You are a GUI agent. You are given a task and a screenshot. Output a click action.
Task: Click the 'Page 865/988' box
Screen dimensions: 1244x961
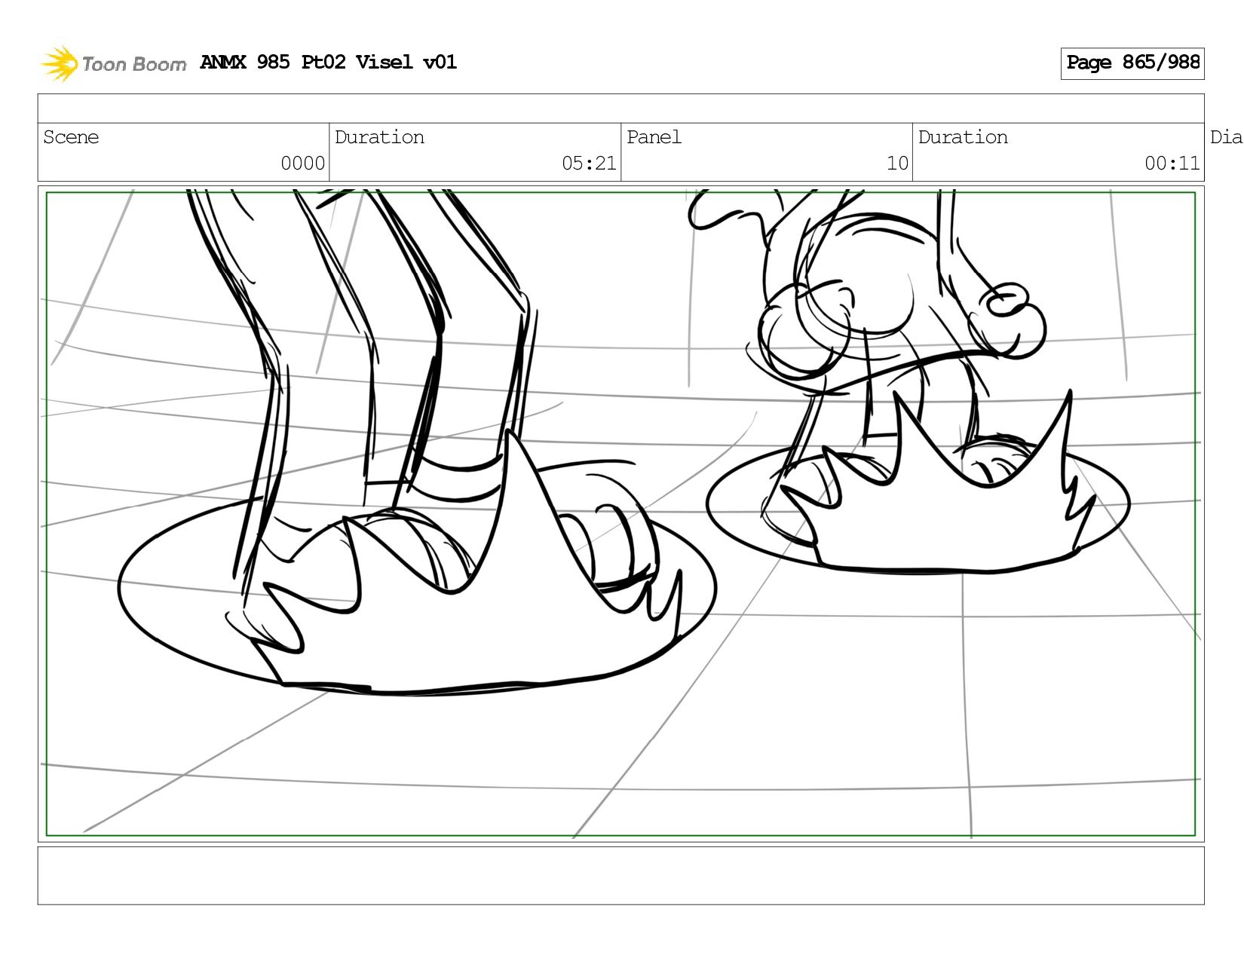click(x=1132, y=63)
